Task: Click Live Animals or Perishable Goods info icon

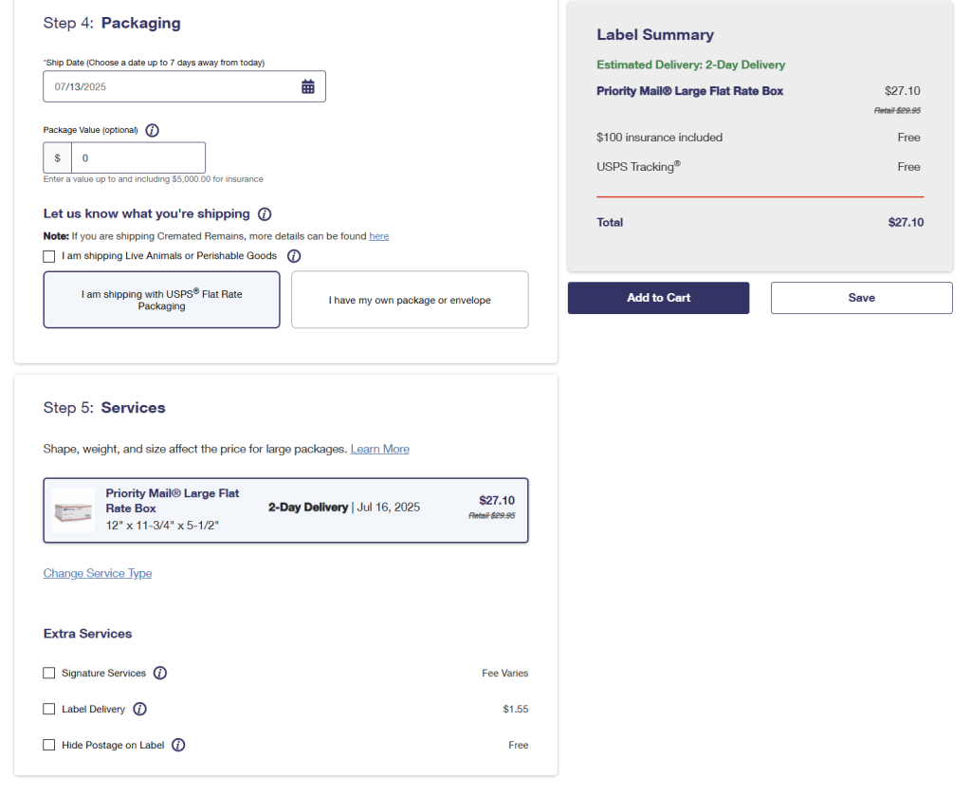Action: click(294, 256)
